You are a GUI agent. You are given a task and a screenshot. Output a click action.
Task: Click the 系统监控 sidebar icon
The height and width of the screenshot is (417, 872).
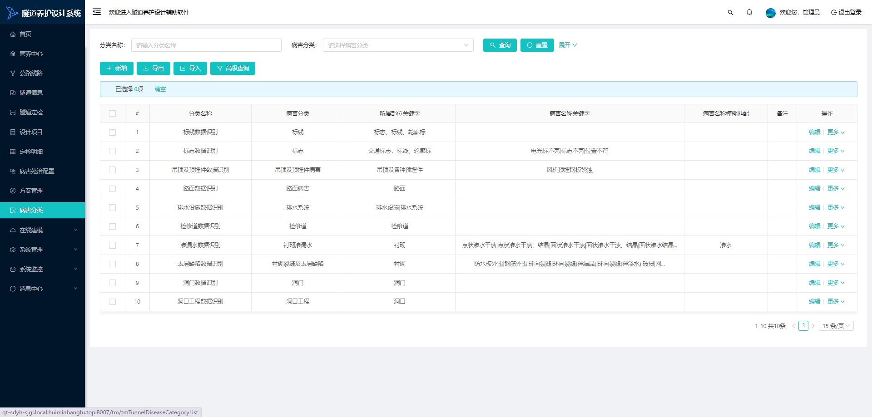pyautogui.click(x=13, y=269)
